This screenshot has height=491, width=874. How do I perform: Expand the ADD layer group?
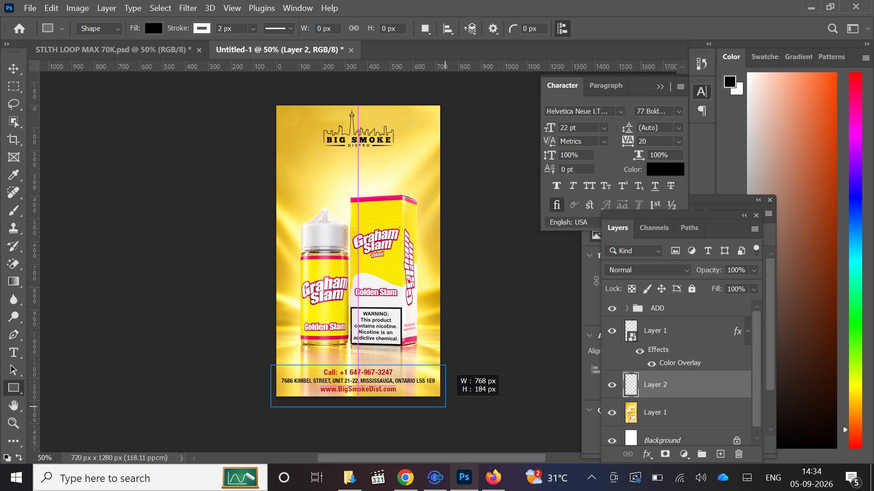click(x=627, y=308)
